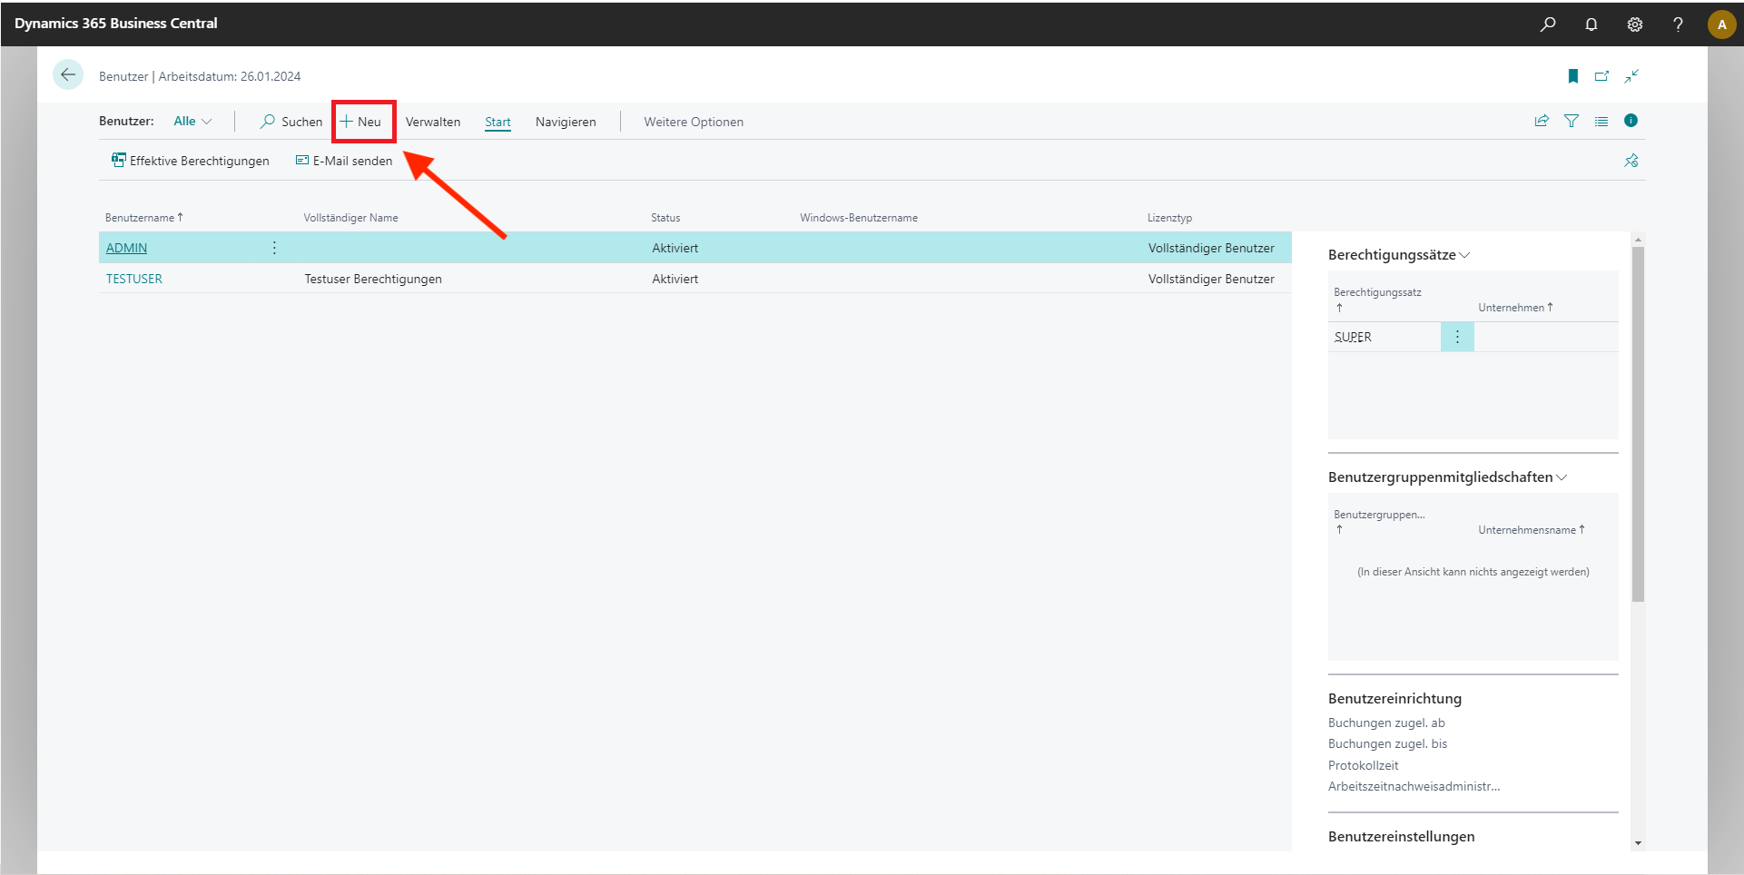Click the back arrow button
Viewport: 1744px width, 875px height.
68,75
